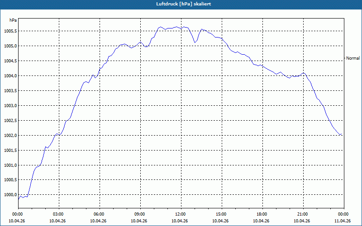This screenshot has width=362, height=226.
Task: Click the 1000,0 y-axis label
Action: pos(10,195)
